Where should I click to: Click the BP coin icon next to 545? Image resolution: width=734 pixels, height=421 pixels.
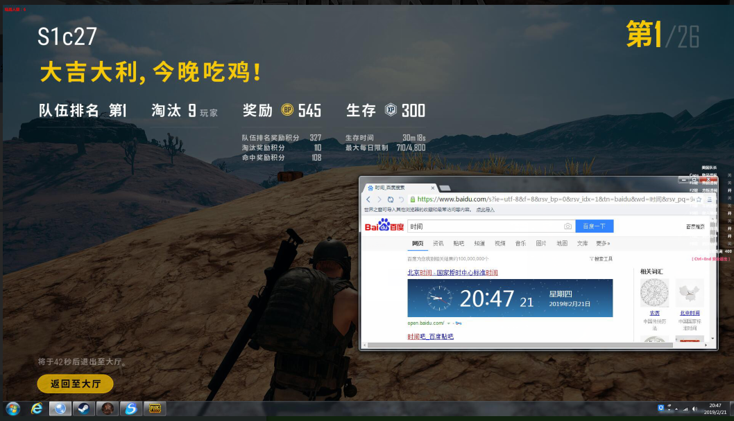(x=287, y=110)
